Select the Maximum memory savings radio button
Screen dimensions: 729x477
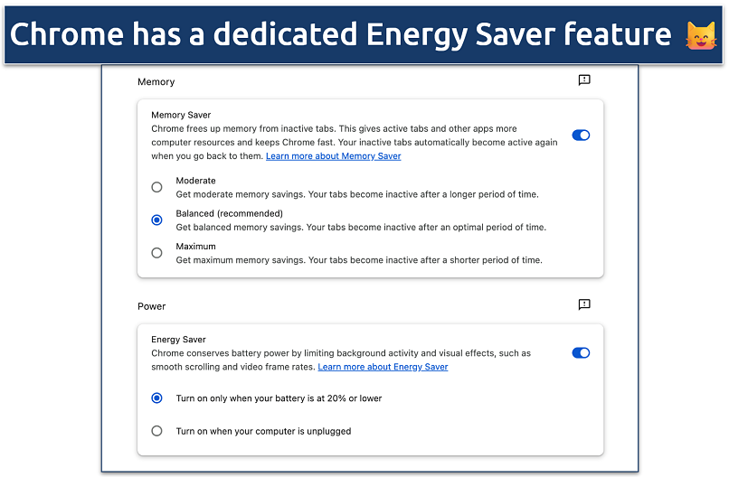(x=157, y=253)
